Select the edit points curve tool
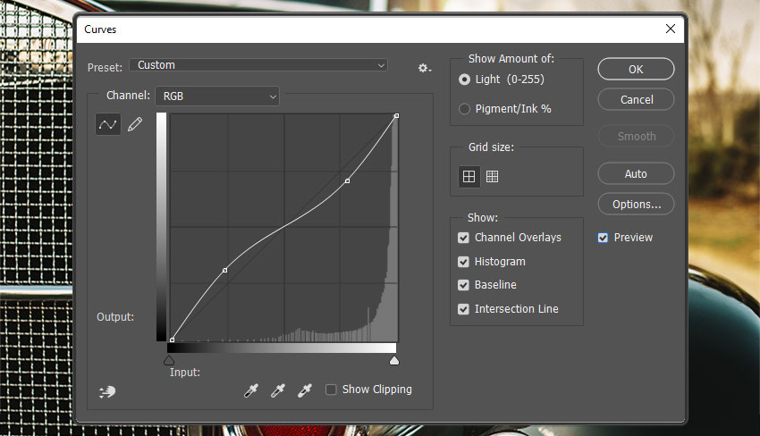The width and height of the screenshot is (760, 436). click(x=107, y=124)
